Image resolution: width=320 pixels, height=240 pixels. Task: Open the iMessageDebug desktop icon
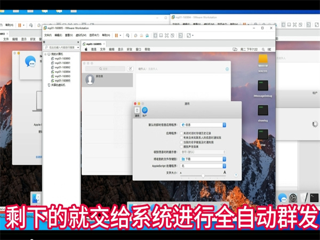[262, 86]
